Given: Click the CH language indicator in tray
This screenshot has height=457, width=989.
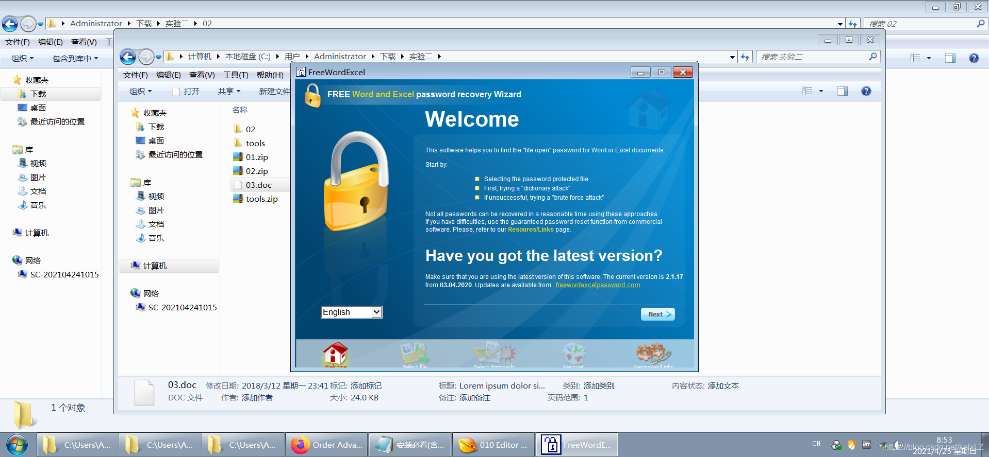Looking at the screenshot, I should [x=816, y=444].
